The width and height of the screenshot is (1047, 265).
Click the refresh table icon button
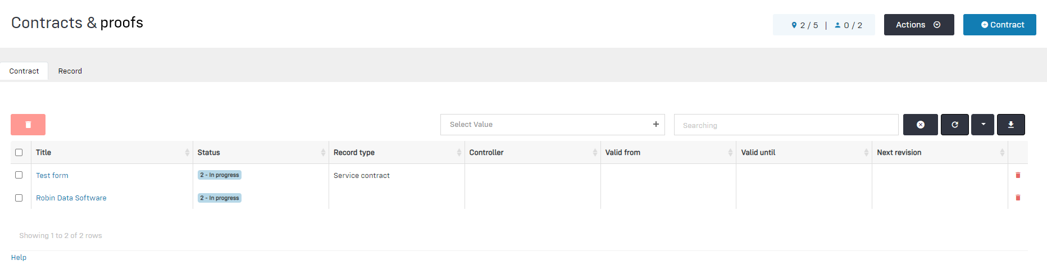click(954, 125)
